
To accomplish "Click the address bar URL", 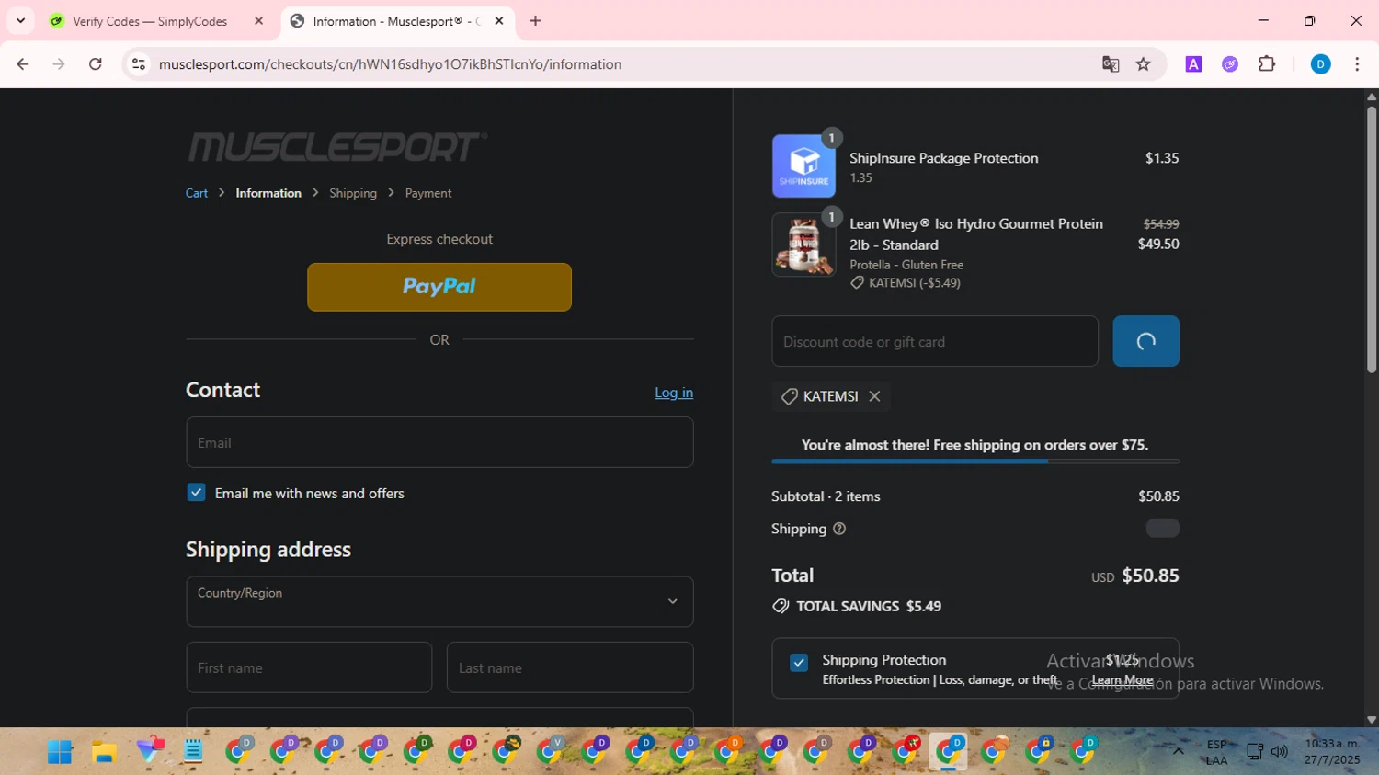I will point(390,64).
